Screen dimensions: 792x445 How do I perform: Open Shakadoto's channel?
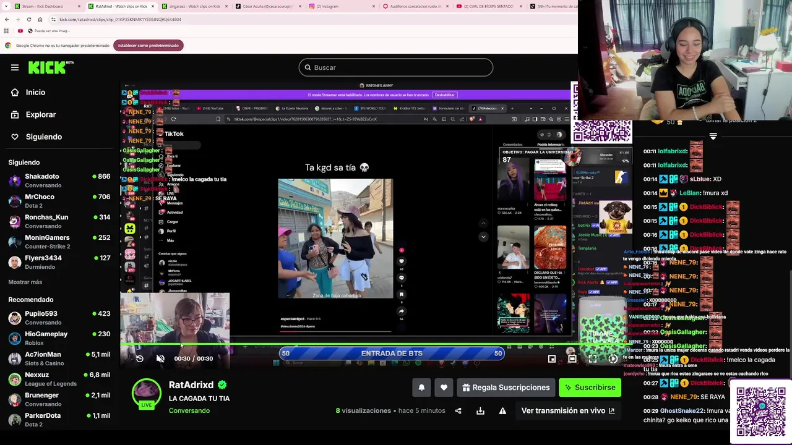(59, 180)
